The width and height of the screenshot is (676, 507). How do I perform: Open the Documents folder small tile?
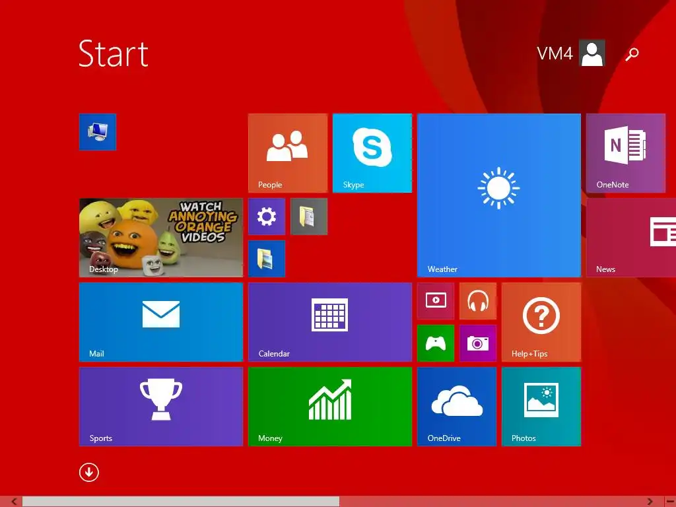309,217
